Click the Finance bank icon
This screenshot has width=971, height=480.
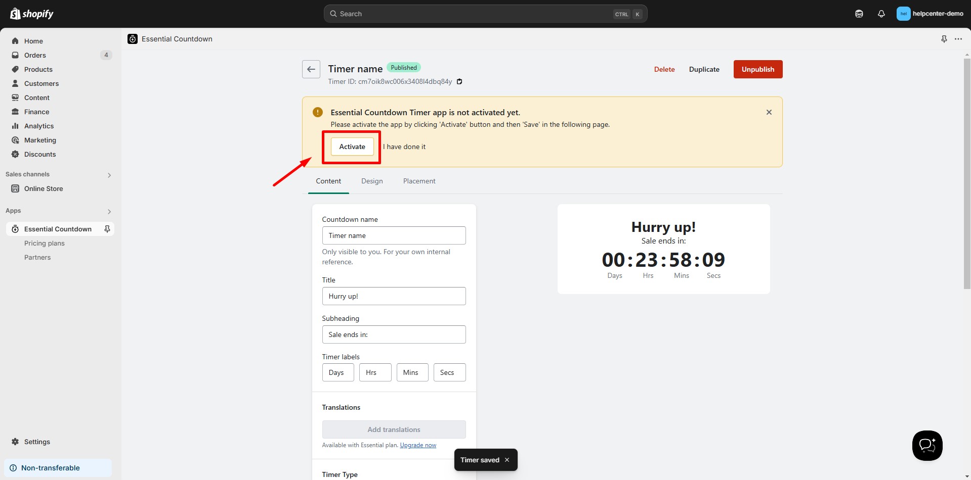point(15,112)
